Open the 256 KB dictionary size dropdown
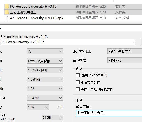142x122 pixels. click(x=45, y=80)
